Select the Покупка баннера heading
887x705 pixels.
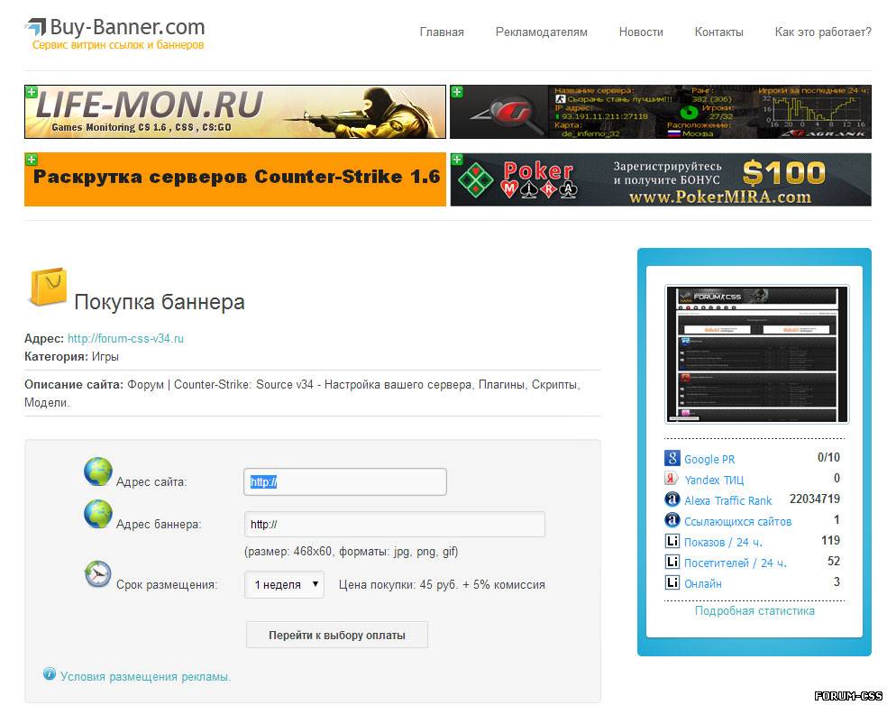click(159, 302)
